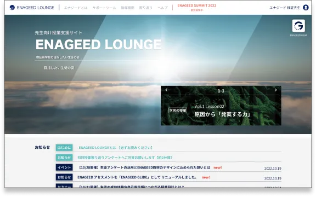Click the イベント category tag
The width and height of the screenshot is (316, 197).
(x=64, y=167)
